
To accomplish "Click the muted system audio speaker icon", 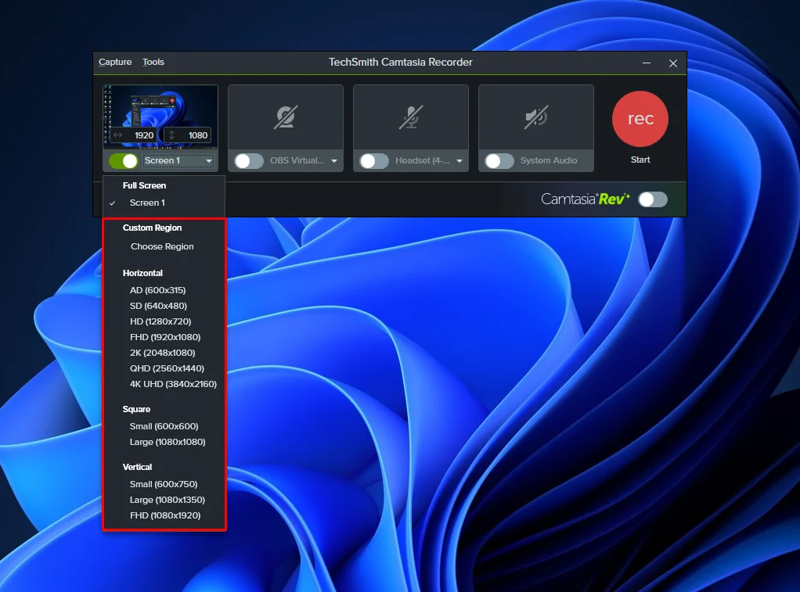I will click(535, 117).
